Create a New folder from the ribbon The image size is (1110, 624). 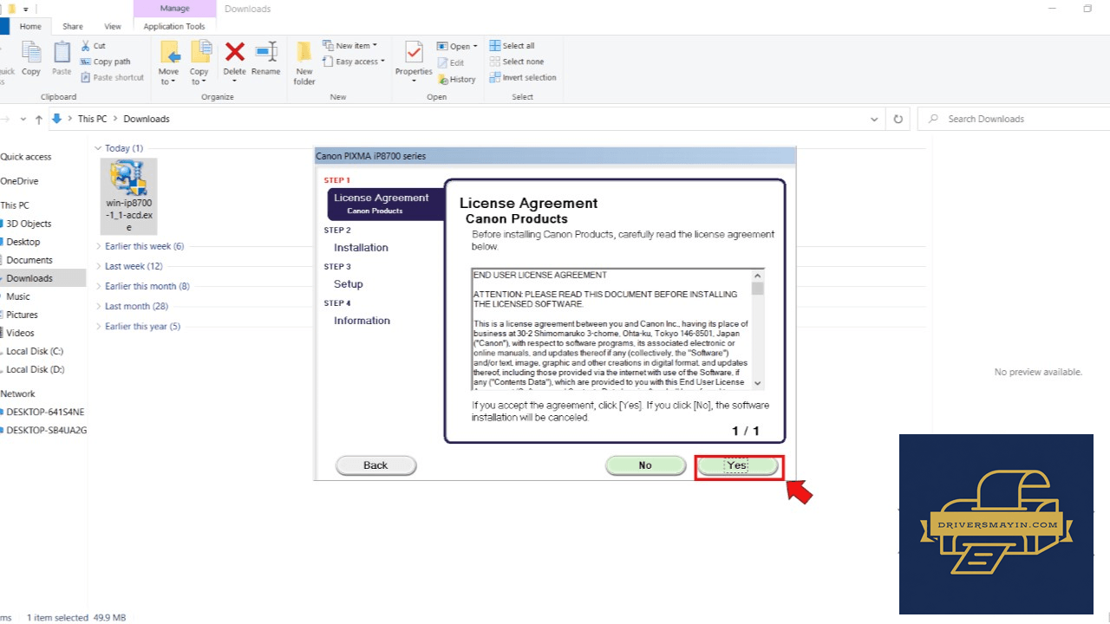point(304,62)
